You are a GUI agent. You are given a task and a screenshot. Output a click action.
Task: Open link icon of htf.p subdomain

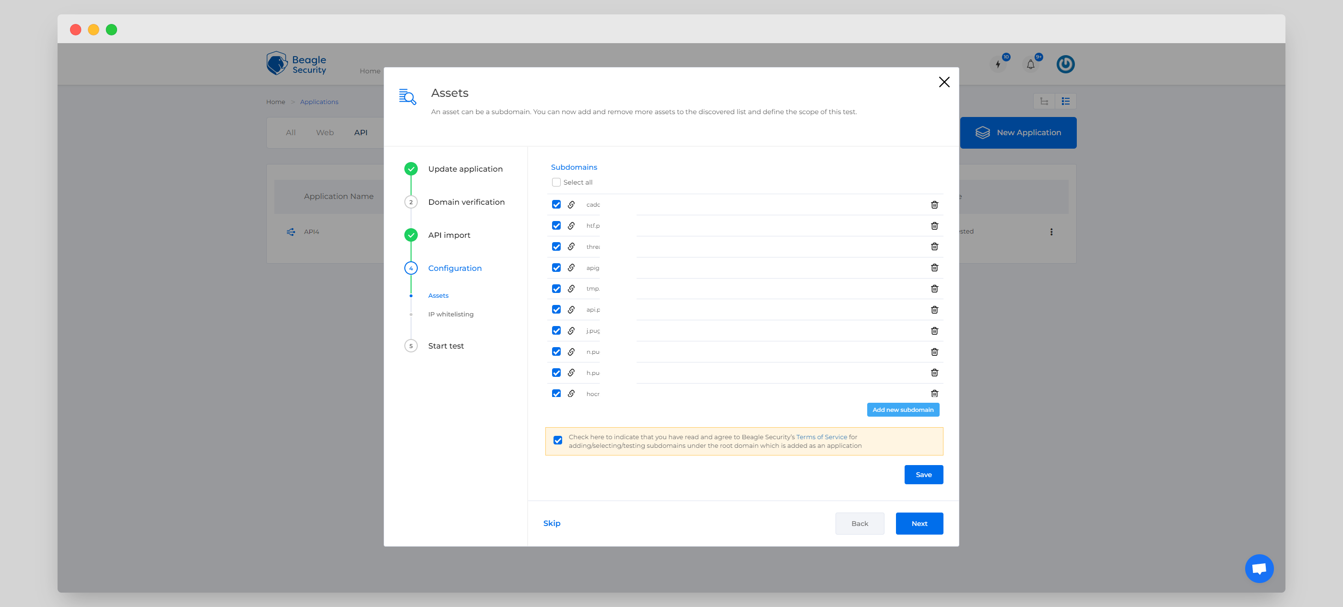(x=571, y=226)
